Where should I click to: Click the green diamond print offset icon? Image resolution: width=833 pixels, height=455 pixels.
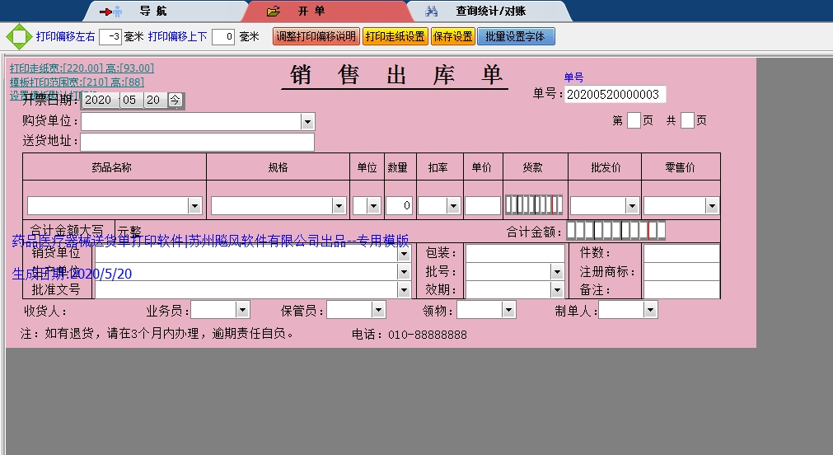pyautogui.click(x=17, y=37)
